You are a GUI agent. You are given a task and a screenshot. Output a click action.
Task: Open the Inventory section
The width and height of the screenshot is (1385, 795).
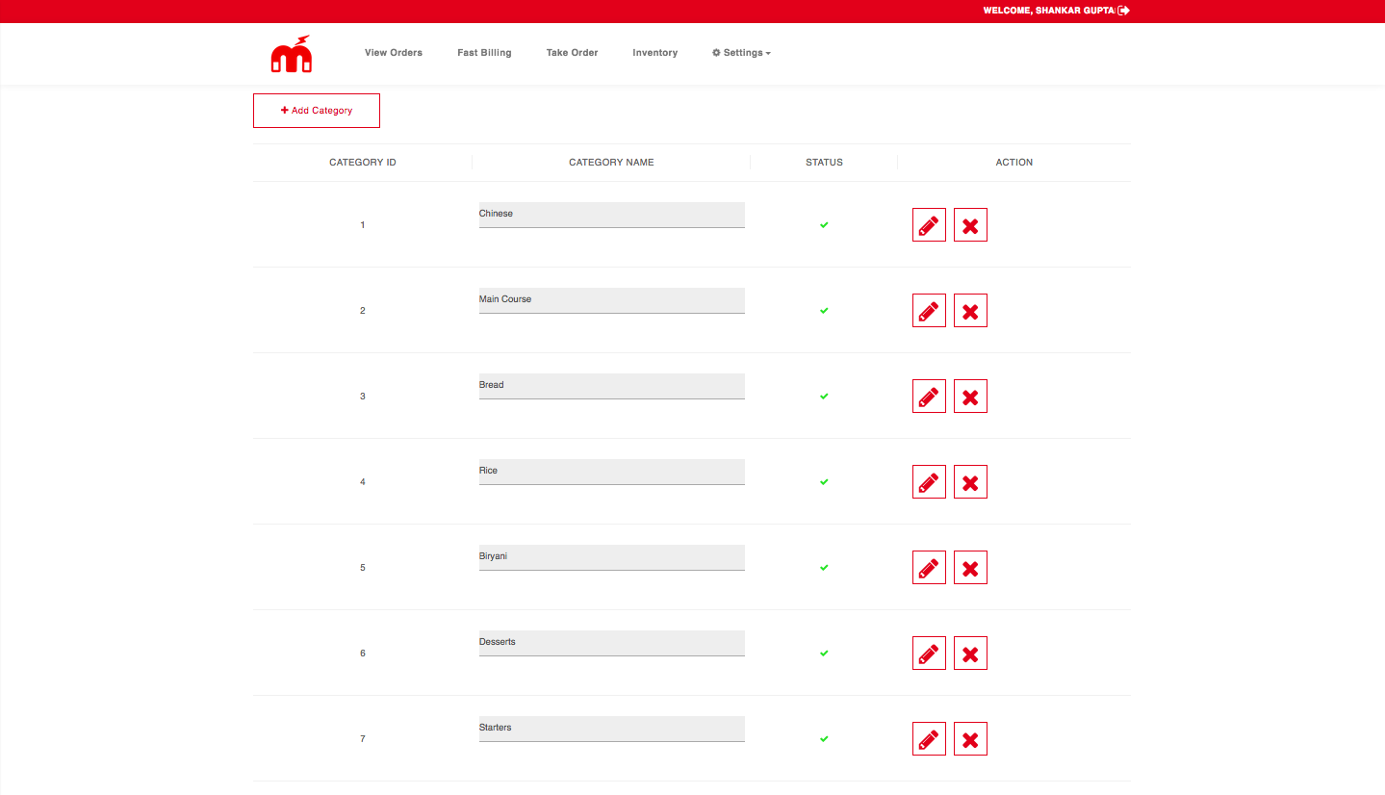point(654,53)
